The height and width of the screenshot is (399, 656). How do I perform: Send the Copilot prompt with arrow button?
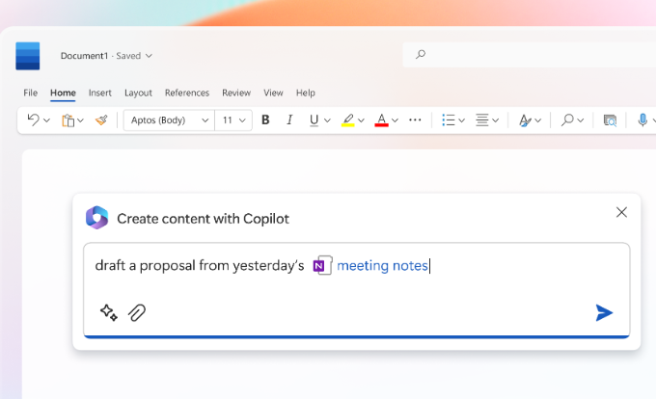click(604, 312)
